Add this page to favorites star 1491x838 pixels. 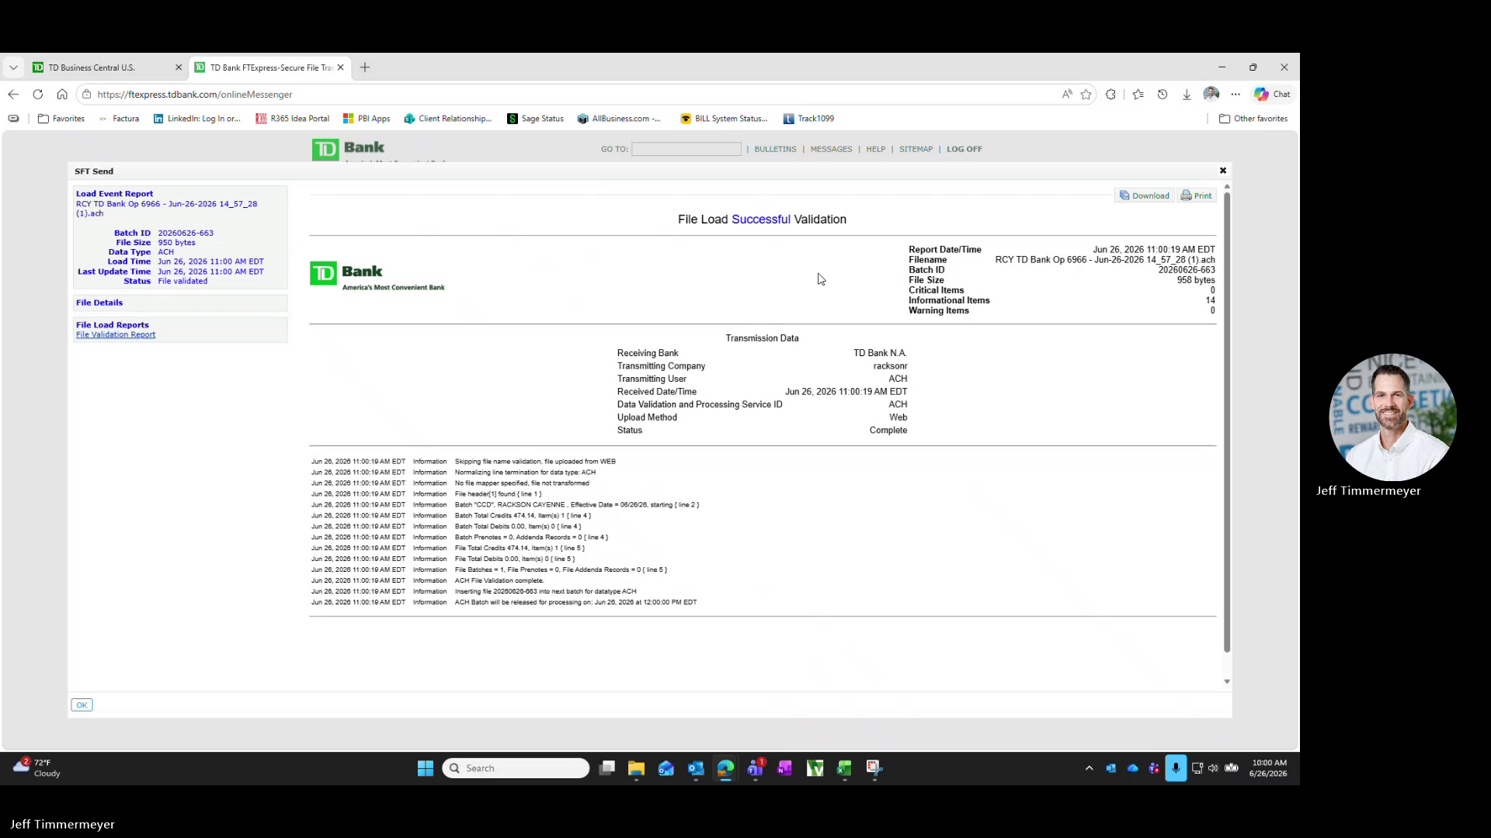1086,95
